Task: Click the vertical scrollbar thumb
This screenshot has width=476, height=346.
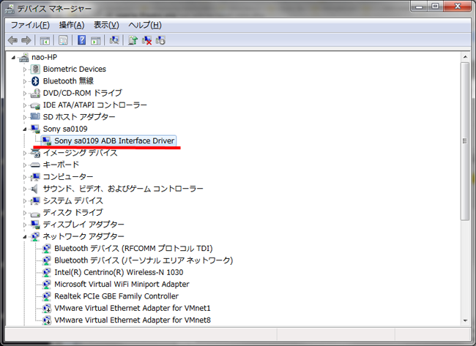Action: [x=465, y=141]
